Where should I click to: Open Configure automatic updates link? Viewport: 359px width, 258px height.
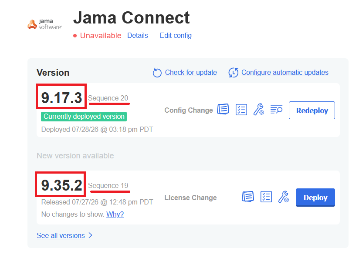[285, 73]
